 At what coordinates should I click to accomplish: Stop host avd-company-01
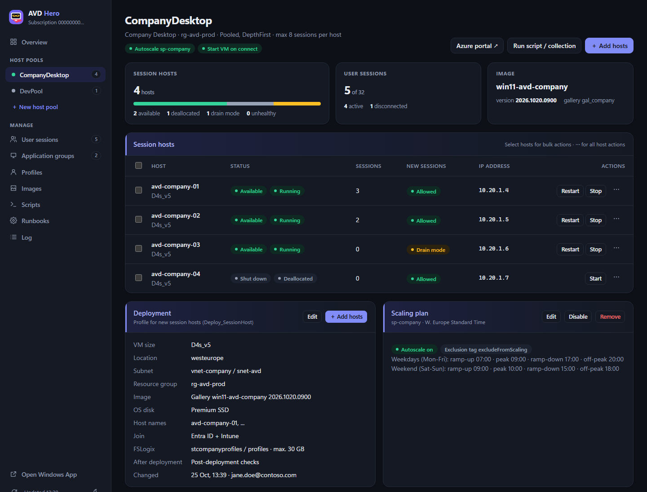(596, 191)
